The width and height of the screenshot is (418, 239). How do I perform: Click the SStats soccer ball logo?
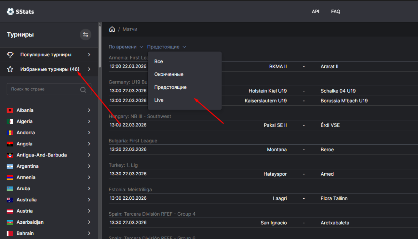[x=10, y=11]
